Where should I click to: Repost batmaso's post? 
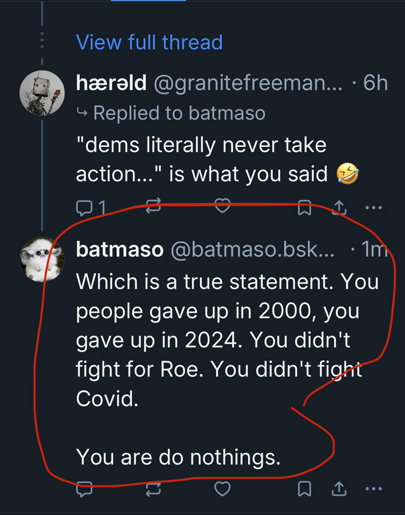pos(153,489)
